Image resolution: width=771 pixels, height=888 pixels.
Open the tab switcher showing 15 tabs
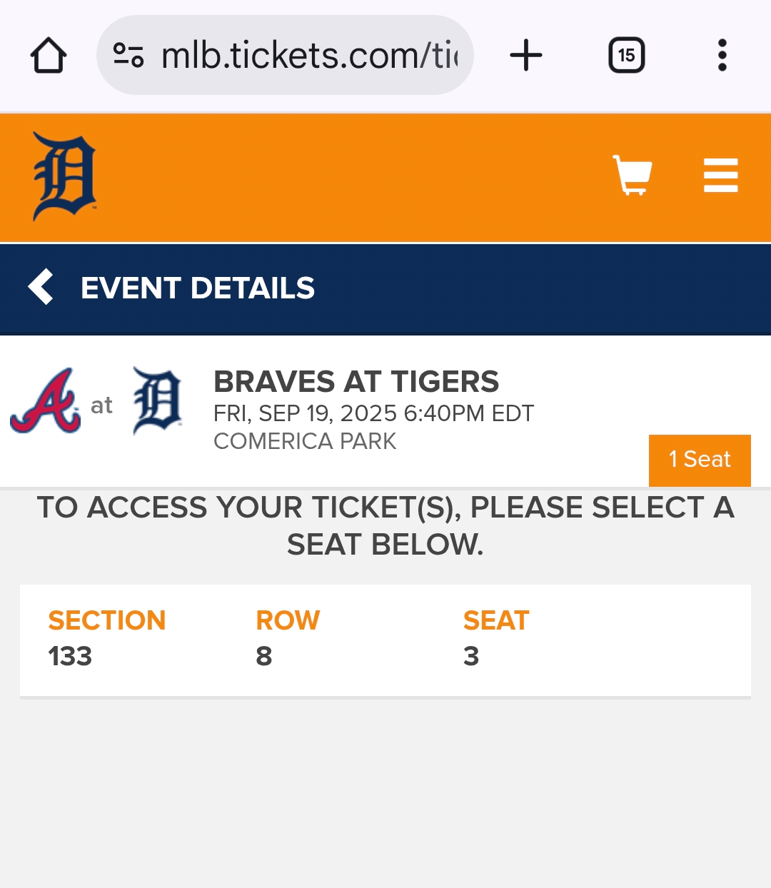(626, 56)
